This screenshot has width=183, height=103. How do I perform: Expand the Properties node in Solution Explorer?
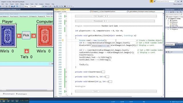[168, 20]
